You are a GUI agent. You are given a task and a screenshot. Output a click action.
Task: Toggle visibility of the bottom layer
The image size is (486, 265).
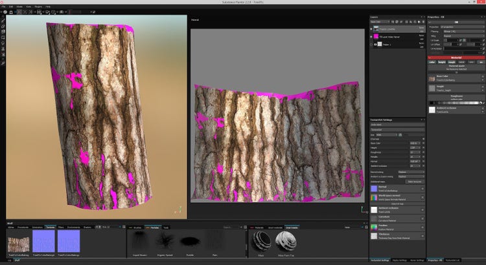372,45
